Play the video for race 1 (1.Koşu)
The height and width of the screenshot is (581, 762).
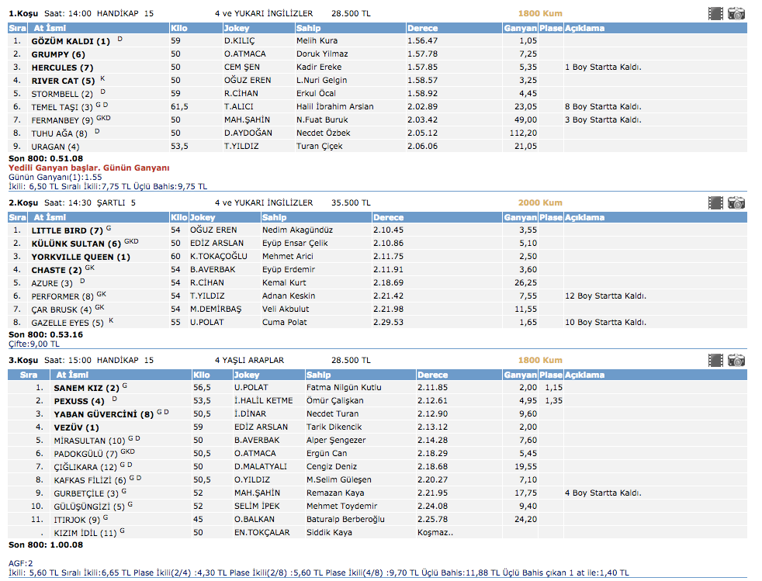pyautogui.click(x=716, y=13)
